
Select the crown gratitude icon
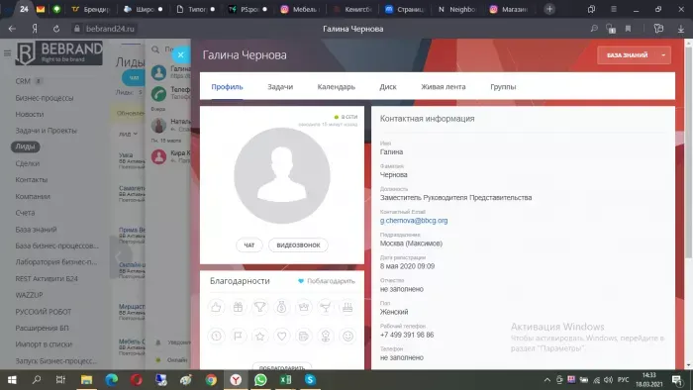(304, 307)
